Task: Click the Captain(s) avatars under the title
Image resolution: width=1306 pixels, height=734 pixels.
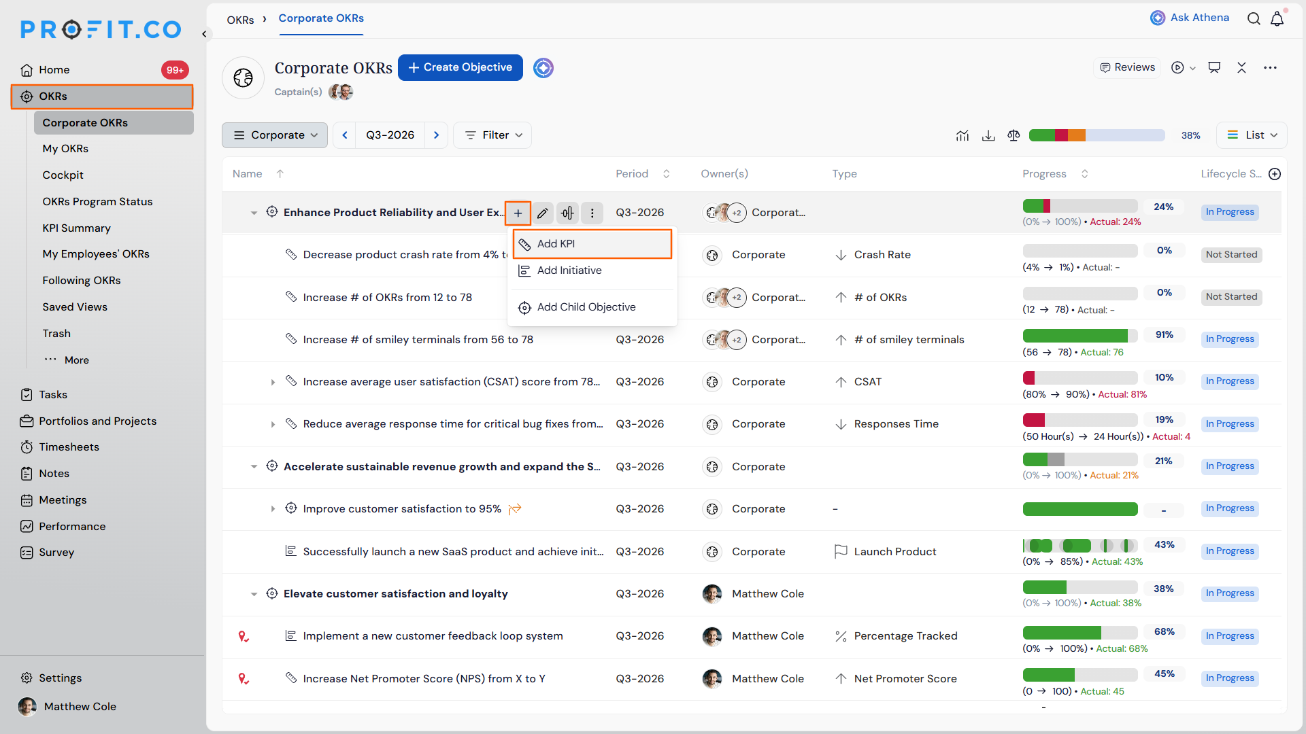Action: pos(341,92)
